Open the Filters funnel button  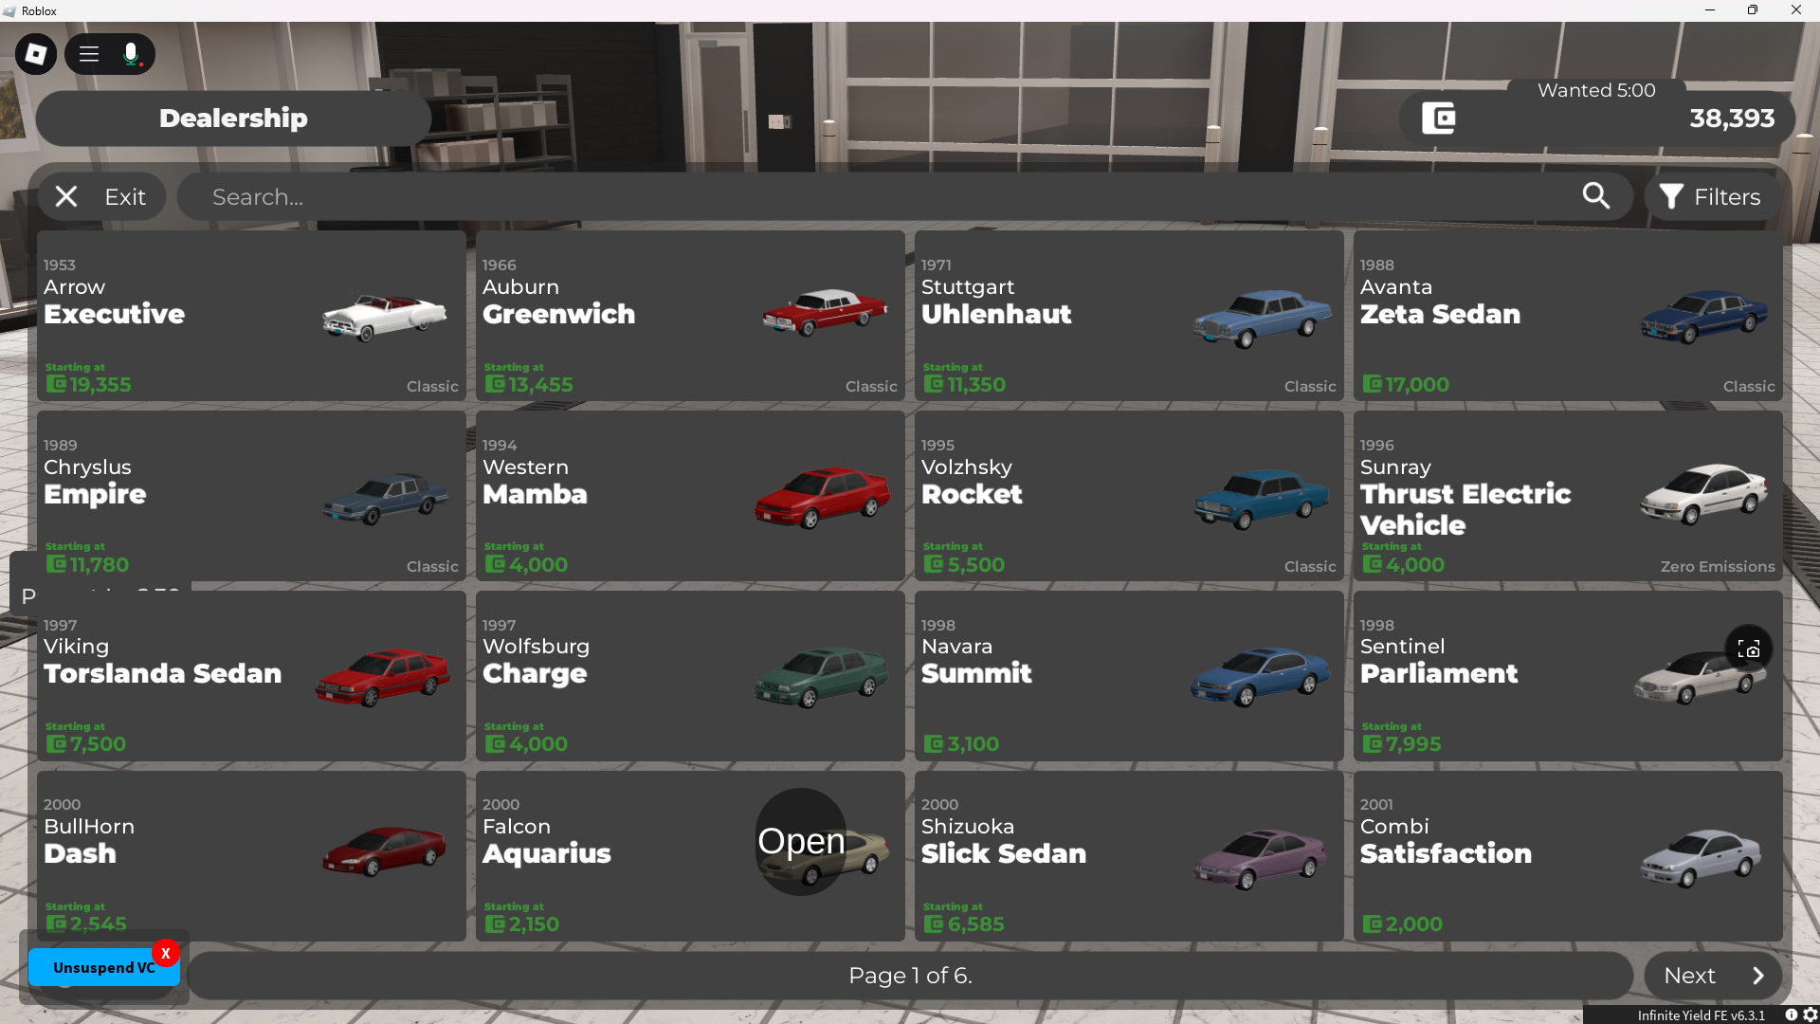pos(1710,196)
